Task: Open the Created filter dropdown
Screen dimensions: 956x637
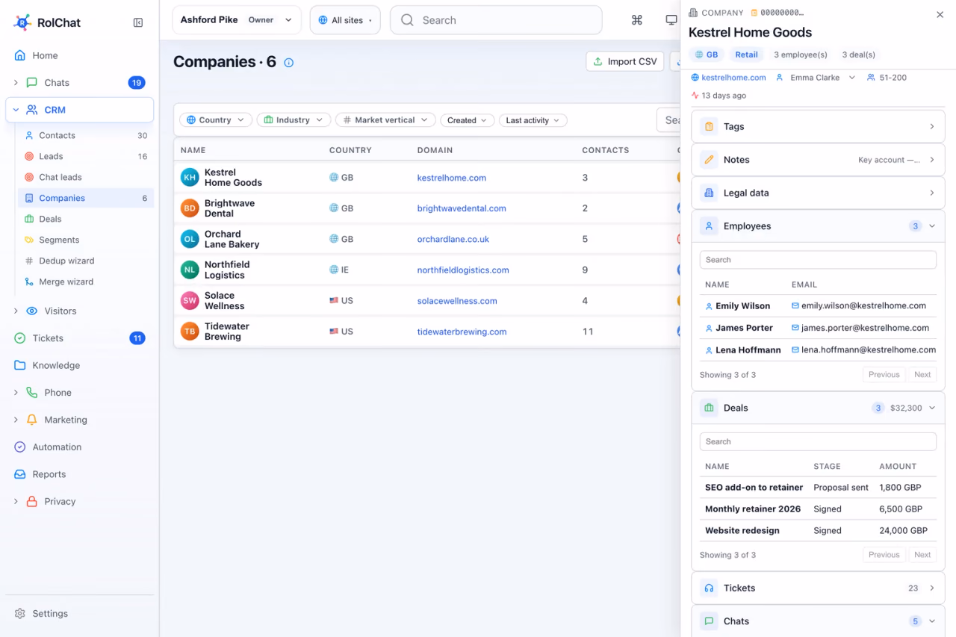Action: coord(467,120)
